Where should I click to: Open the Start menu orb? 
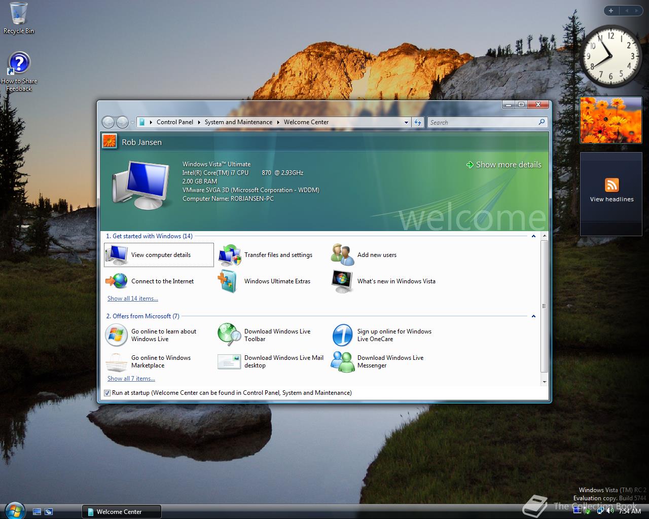(14, 510)
